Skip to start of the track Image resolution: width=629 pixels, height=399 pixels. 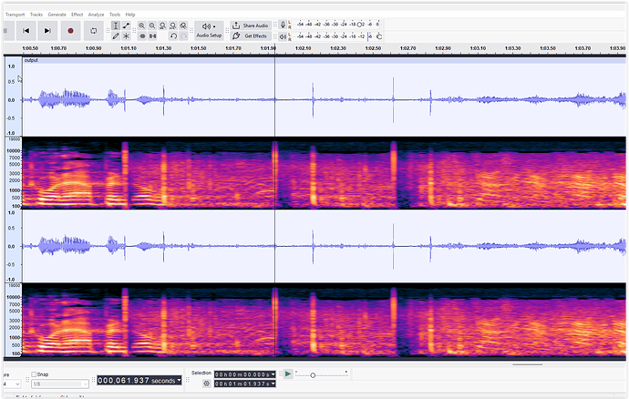coord(26,31)
